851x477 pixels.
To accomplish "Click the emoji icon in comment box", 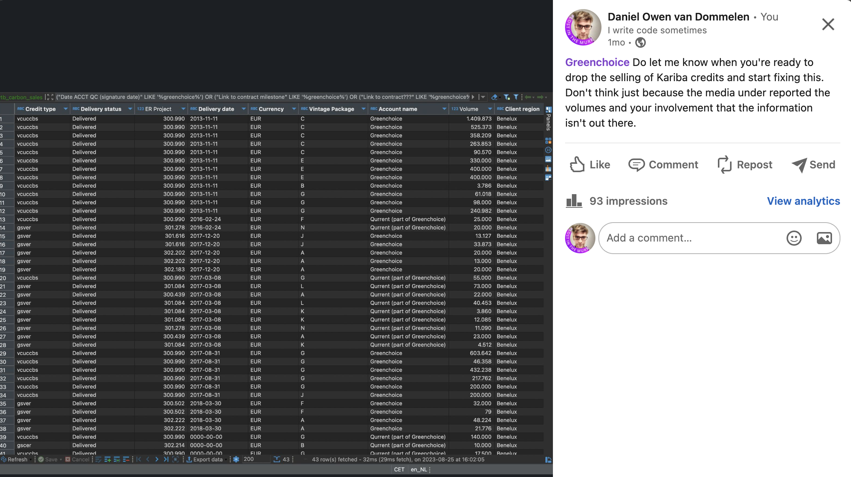I will 794,238.
